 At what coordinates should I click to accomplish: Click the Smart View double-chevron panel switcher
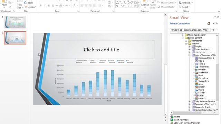(x=217, y=23)
